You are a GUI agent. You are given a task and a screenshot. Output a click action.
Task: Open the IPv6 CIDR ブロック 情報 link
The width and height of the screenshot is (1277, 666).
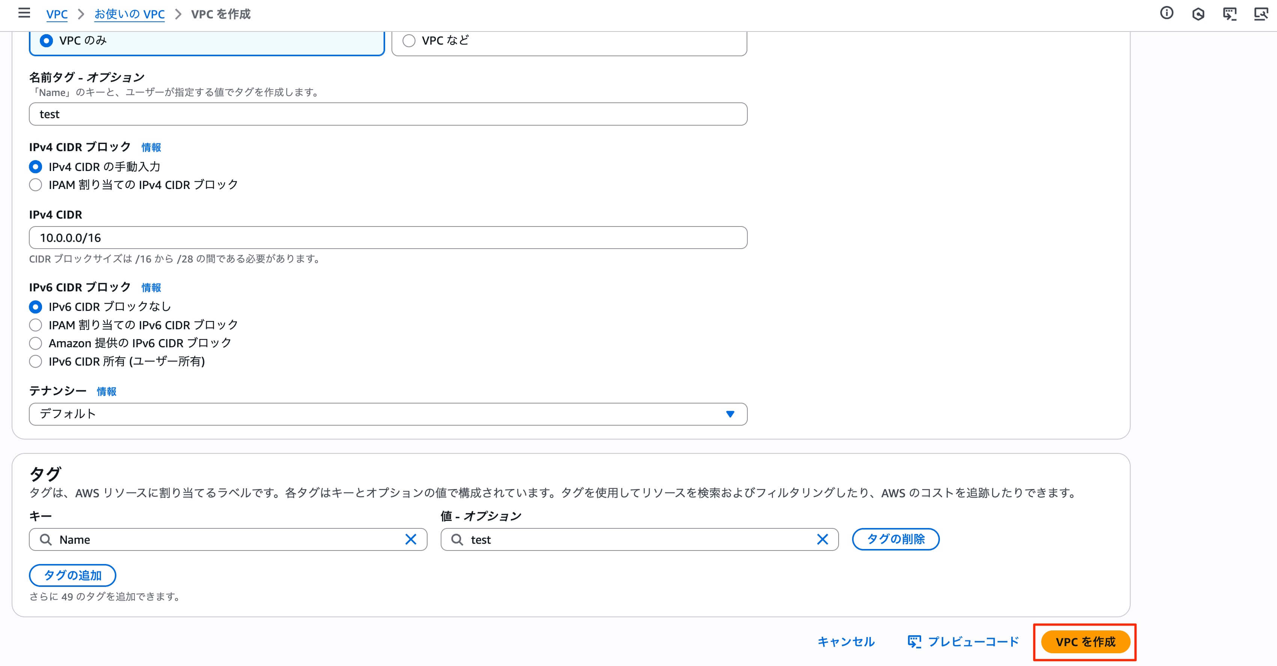[151, 288]
